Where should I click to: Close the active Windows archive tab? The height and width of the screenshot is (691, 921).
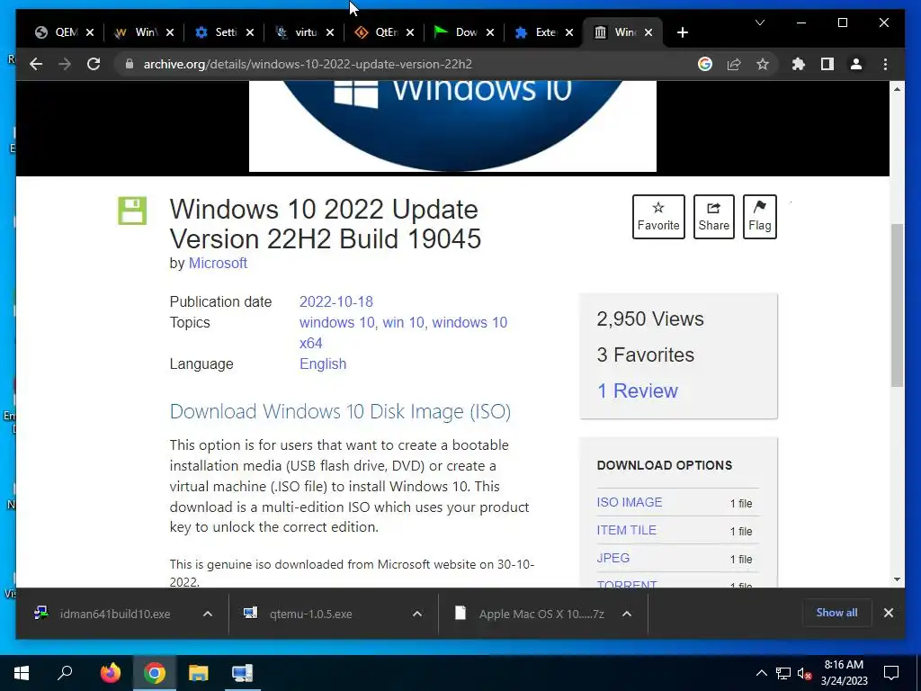[x=648, y=32]
